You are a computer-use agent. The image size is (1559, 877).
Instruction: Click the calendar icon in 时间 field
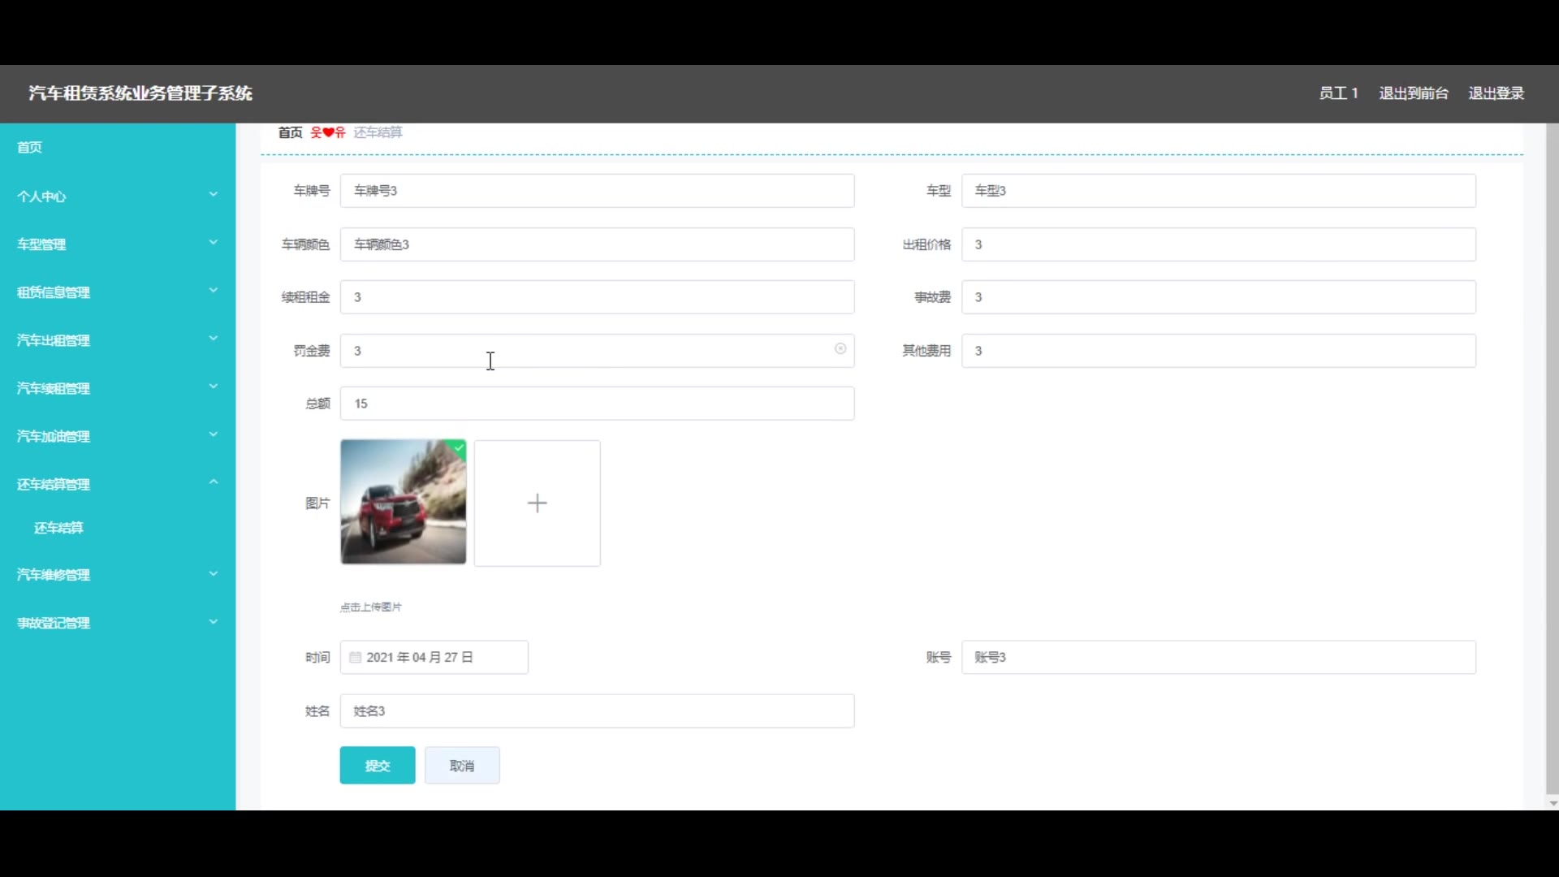click(355, 658)
